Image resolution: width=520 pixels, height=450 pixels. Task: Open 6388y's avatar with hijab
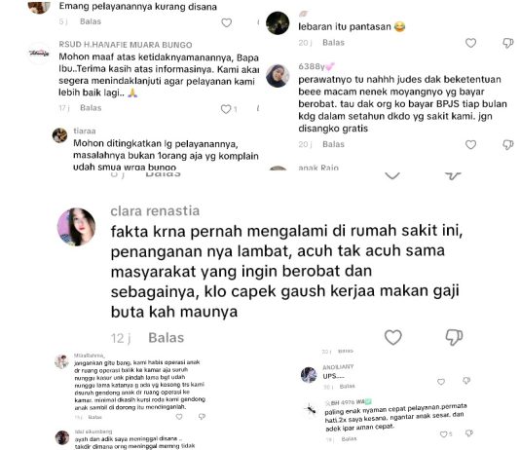coord(278,76)
